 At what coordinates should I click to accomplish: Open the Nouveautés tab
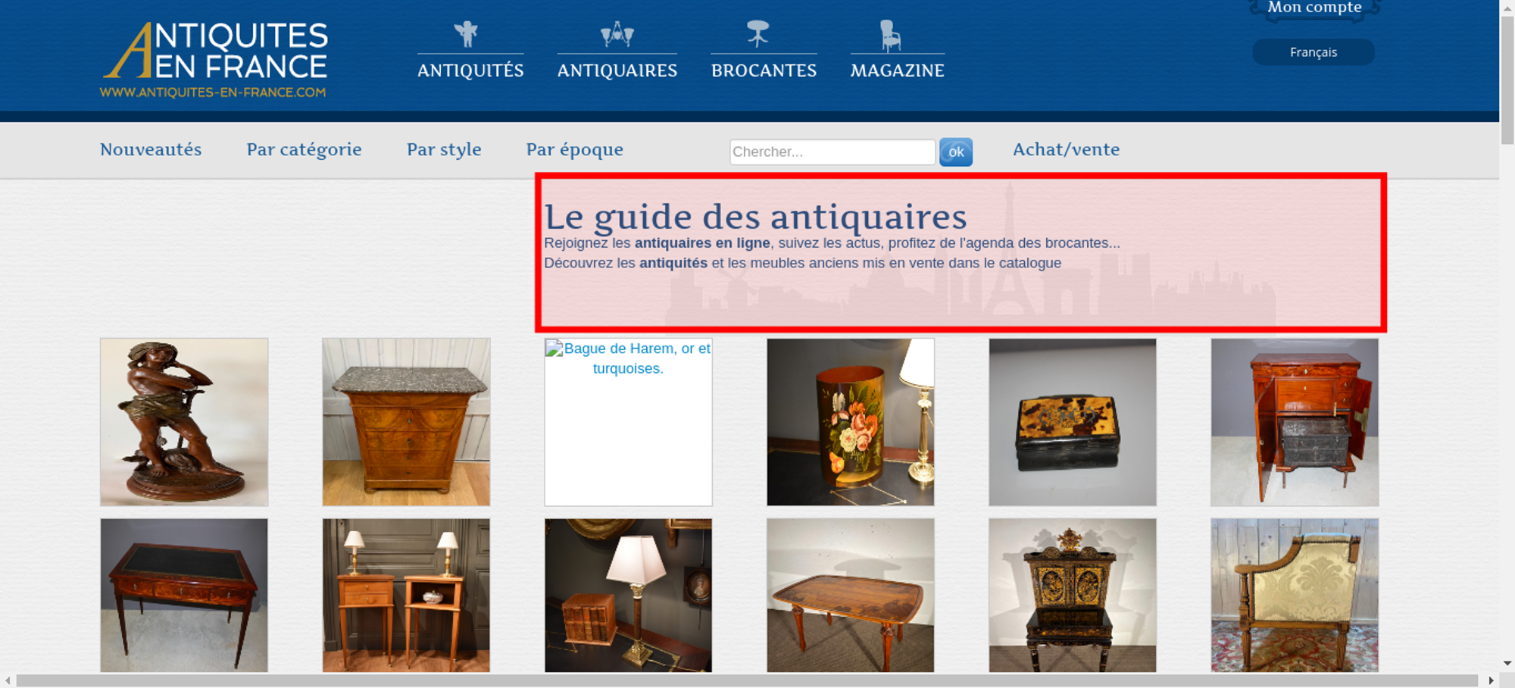pos(151,149)
